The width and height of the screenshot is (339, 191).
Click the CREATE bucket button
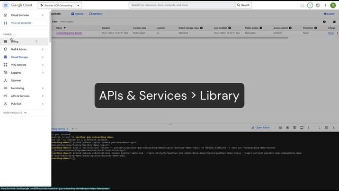tap(77, 14)
